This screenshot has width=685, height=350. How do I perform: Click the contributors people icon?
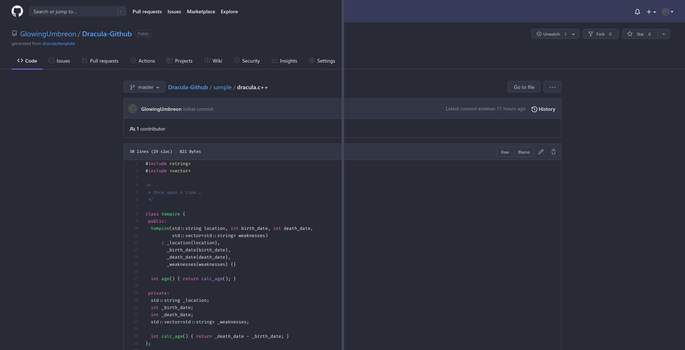[132, 128]
